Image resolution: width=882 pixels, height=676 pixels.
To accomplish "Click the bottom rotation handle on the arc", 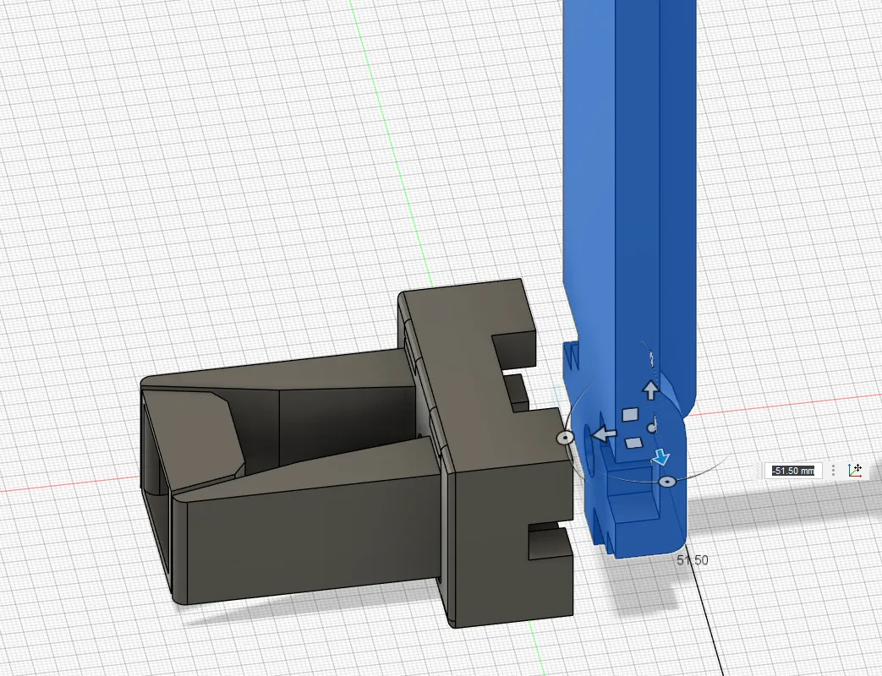I will click(667, 482).
